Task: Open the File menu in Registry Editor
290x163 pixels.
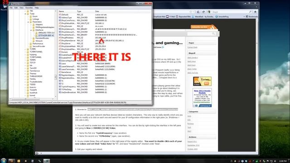Action: [x=11, y=8]
